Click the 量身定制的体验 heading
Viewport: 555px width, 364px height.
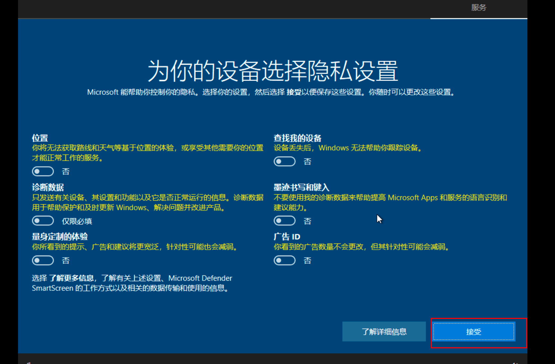click(60, 236)
